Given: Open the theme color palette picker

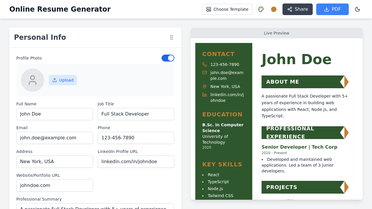Looking at the screenshot, I should [x=261, y=9].
